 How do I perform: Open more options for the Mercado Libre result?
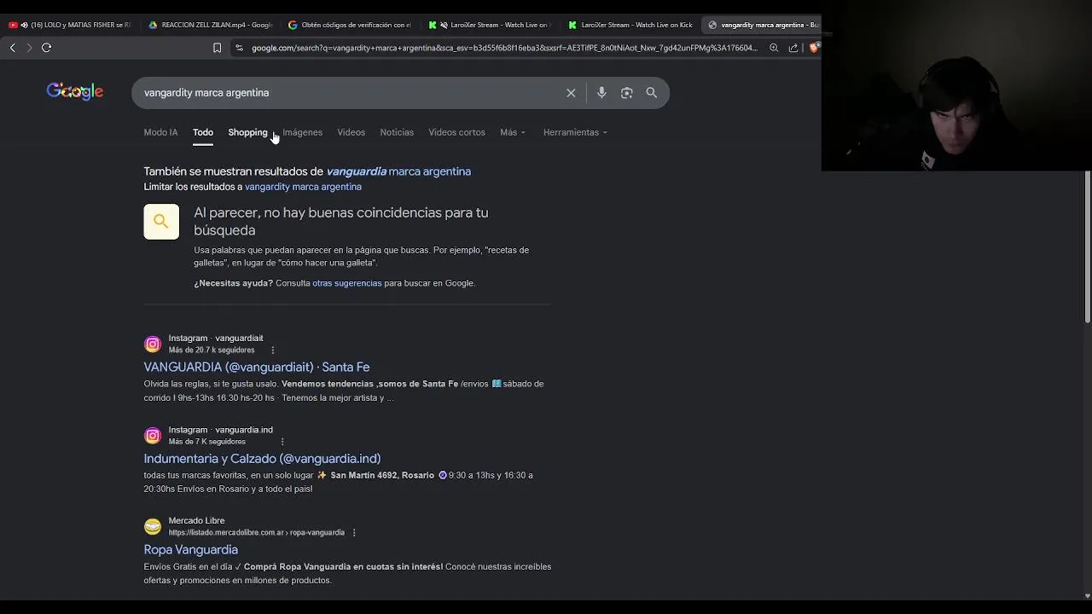pyautogui.click(x=354, y=533)
